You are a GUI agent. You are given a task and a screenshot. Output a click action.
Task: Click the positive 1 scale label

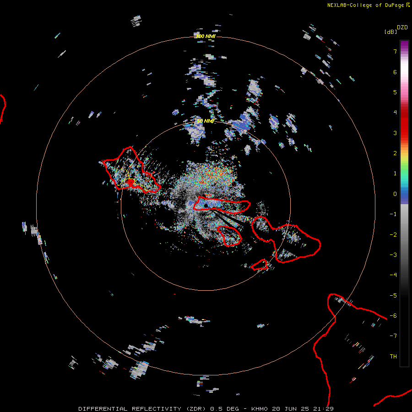tap(395, 173)
